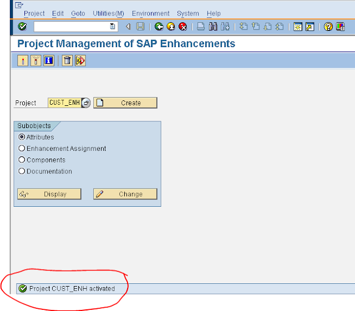
Task: Cancel using the red X icon
Action: click(182, 27)
